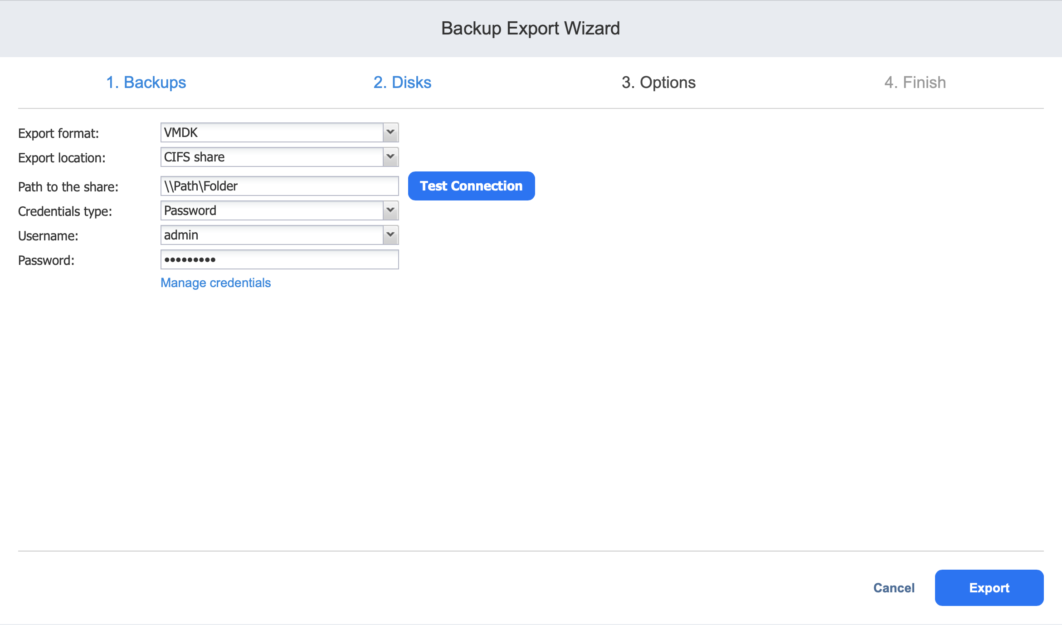
Task: Open the Credentials type dropdown arrow
Action: [x=390, y=210]
